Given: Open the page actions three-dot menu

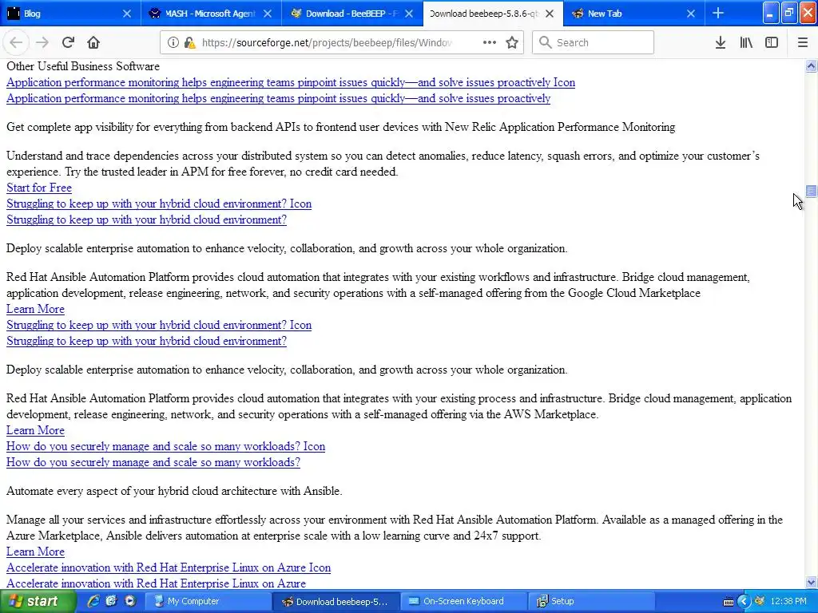Looking at the screenshot, I should tap(490, 42).
